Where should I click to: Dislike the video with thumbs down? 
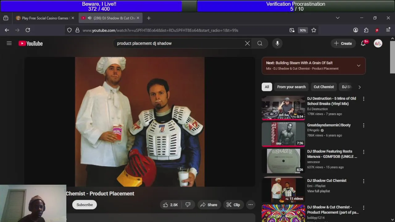(188, 205)
